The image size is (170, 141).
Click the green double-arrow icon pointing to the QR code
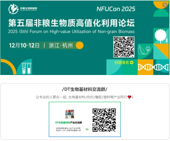tap(87, 129)
